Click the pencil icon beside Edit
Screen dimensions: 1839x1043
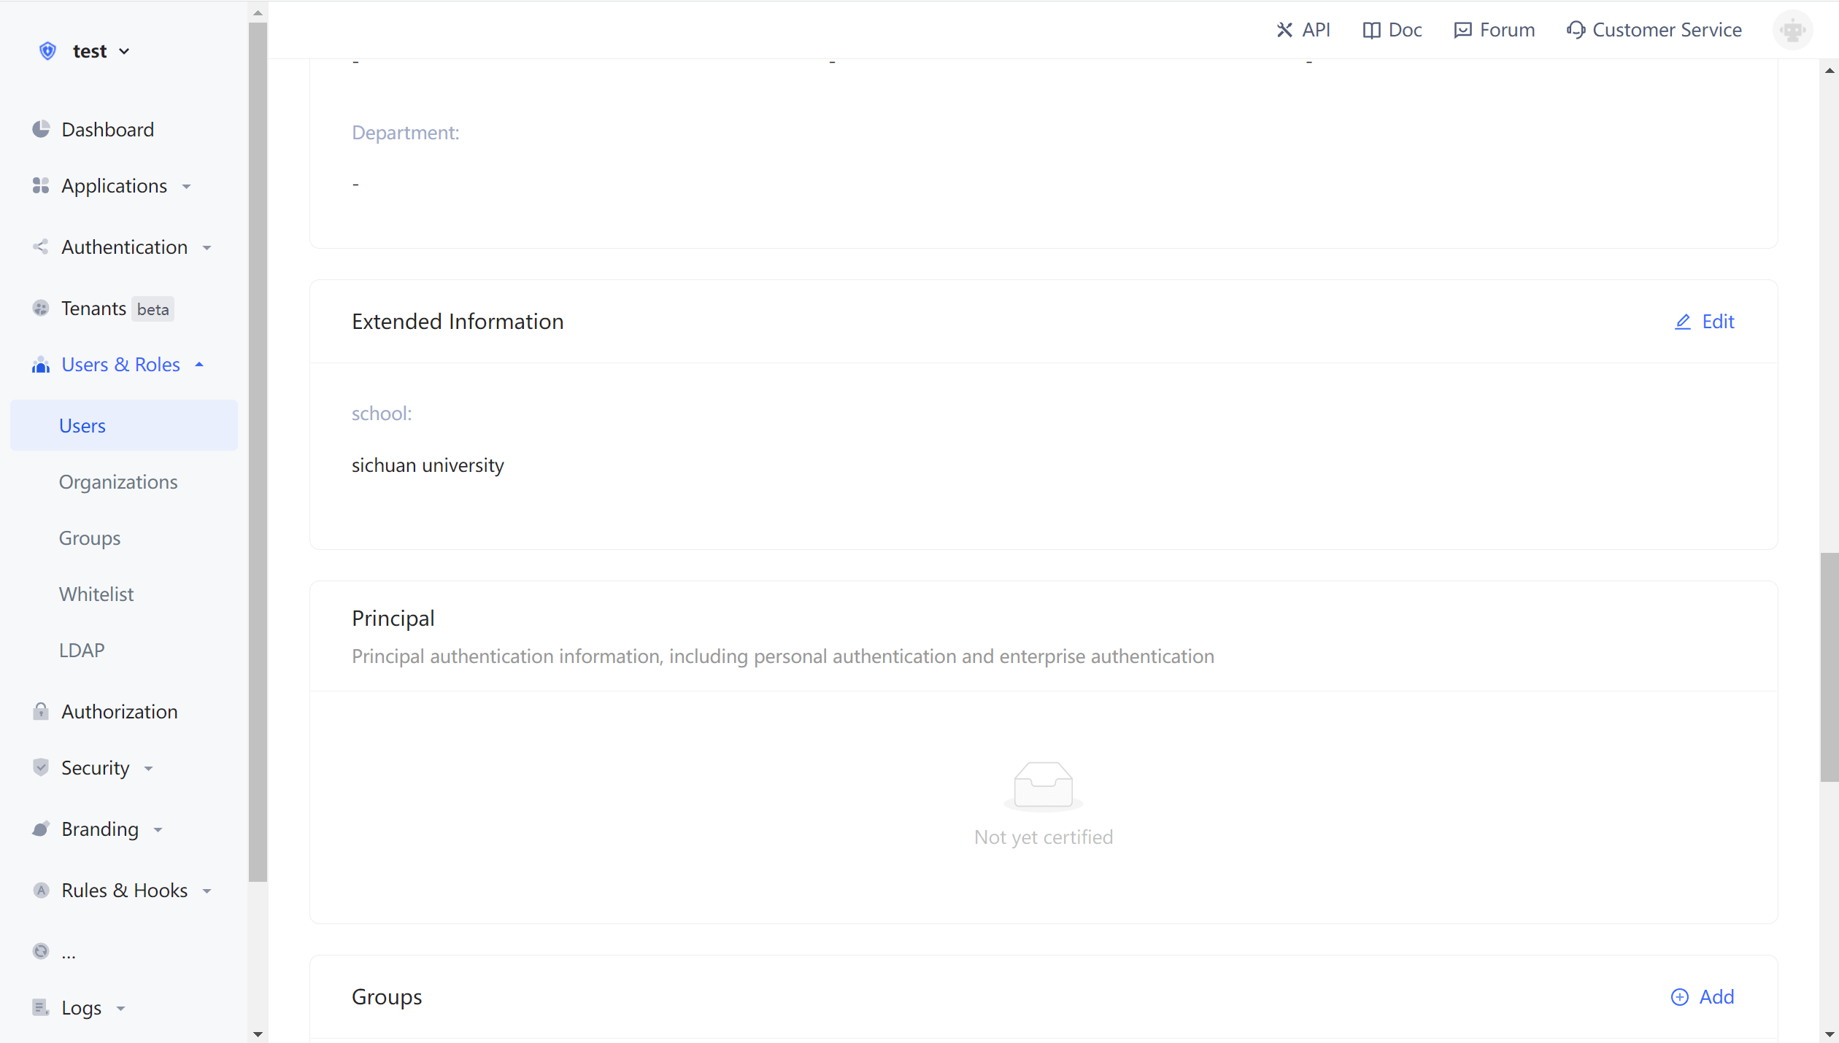click(1683, 322)
